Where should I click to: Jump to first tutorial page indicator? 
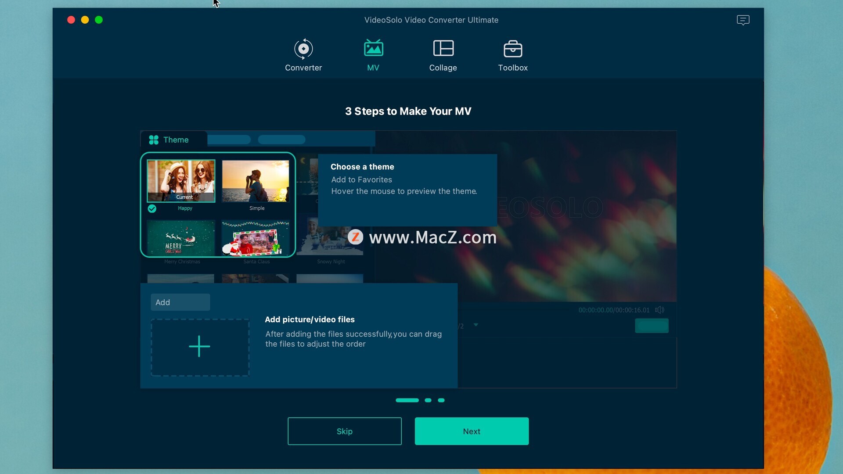tap(407, 400)
